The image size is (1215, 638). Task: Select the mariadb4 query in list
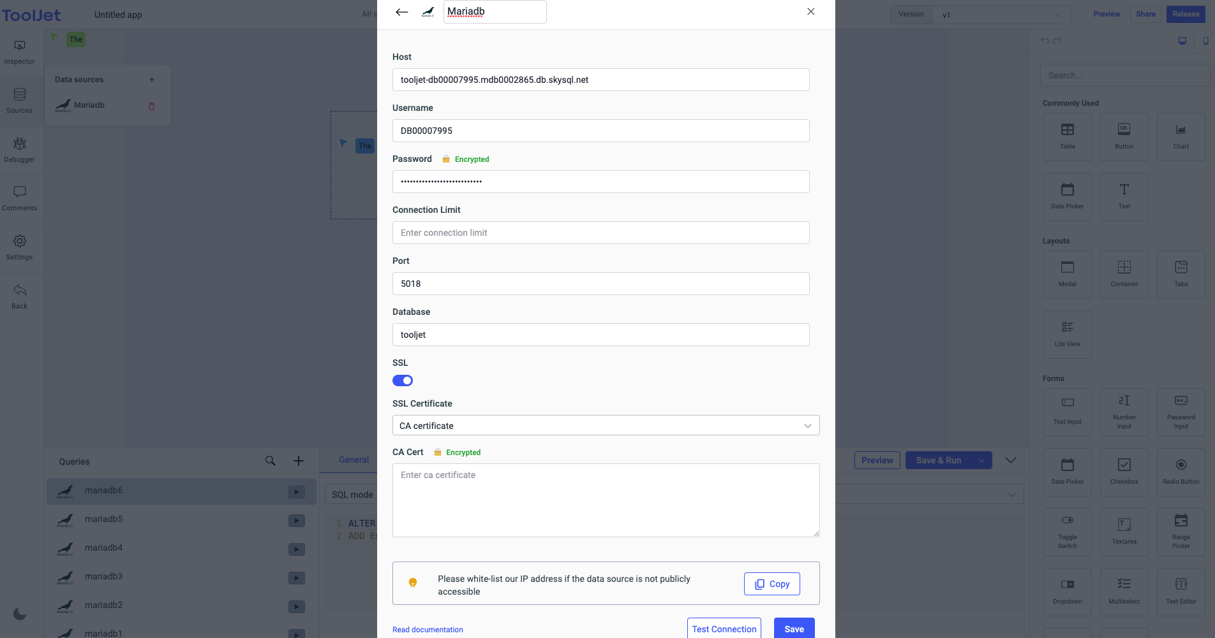(104, 548)
